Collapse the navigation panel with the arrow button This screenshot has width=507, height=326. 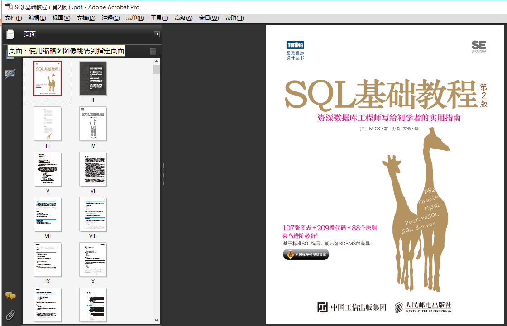click(x=157, y=34)
